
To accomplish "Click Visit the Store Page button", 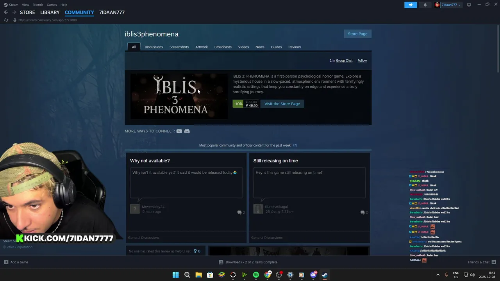I will pyautogui.click(x=282, y=104).
